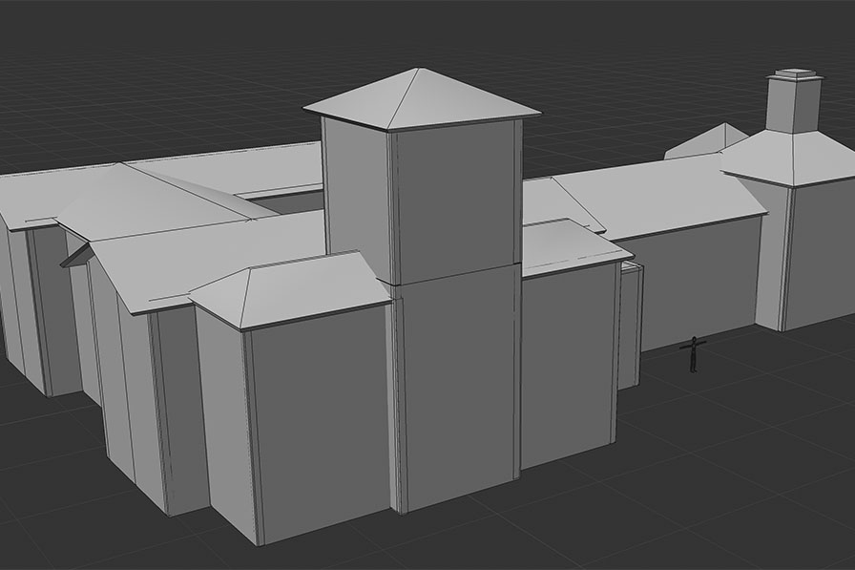The width and height of the screenshot is (855, 570).
Task: Select the central tower's pyramid roof
Action: coord(420,100)
